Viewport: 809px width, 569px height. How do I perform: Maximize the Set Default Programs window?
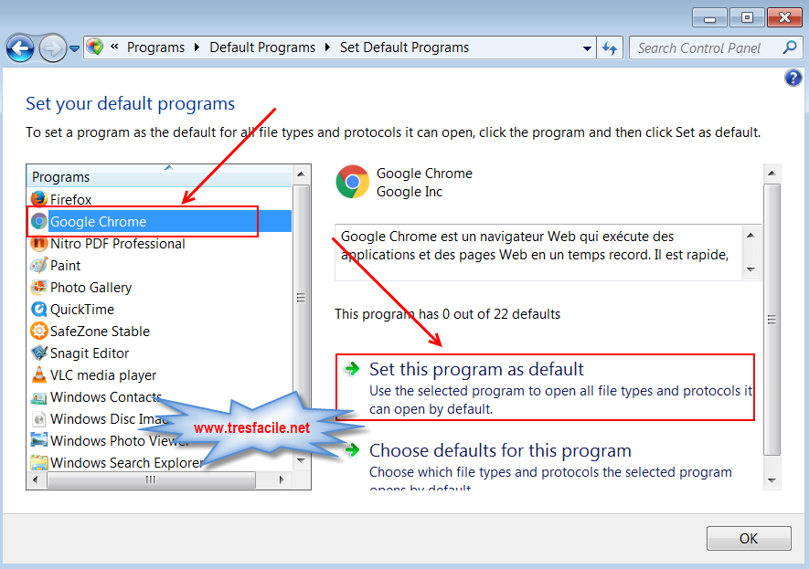pyautogui.click(x=747, y=18)
